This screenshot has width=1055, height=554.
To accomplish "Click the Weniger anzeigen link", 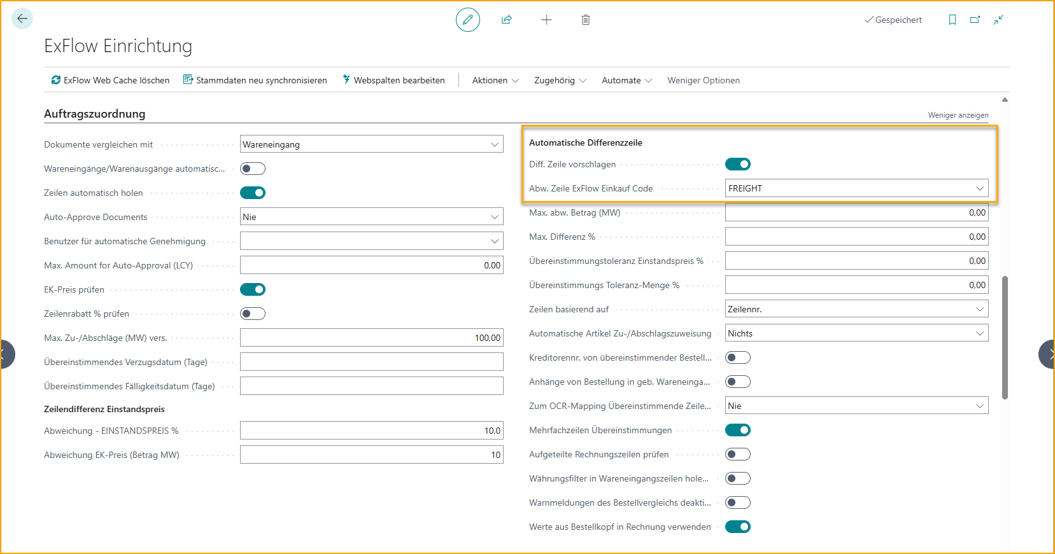I will pos(958,115).
